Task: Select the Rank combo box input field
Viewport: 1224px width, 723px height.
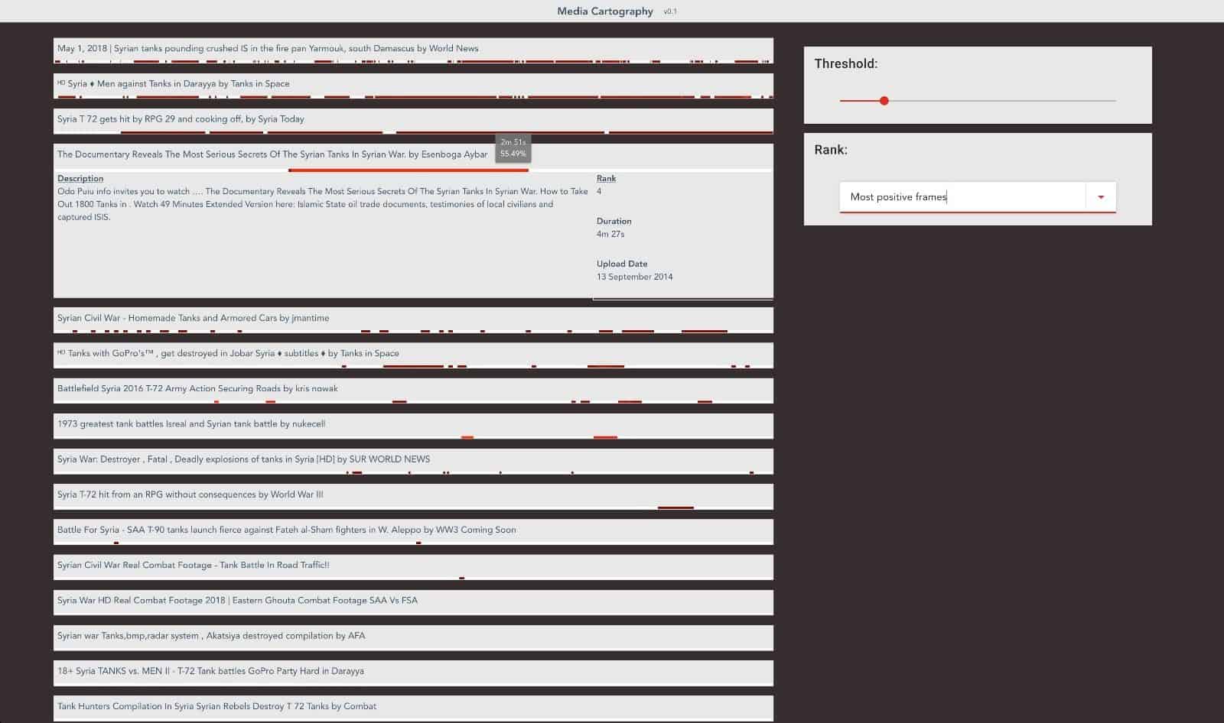Action: click(x=964, y=196)
